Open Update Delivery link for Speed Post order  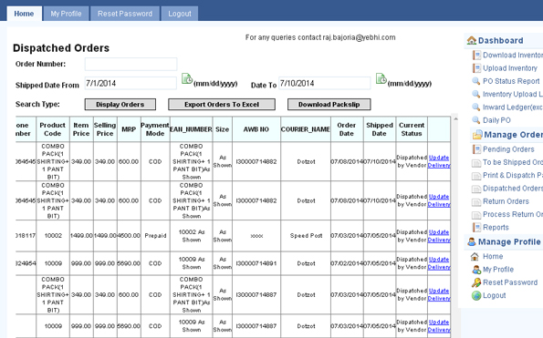pos(439,236)
